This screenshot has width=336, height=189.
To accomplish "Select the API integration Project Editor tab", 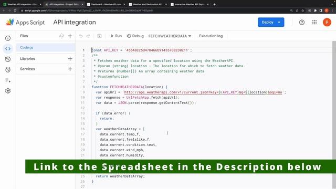I will [x=64, y=4].
